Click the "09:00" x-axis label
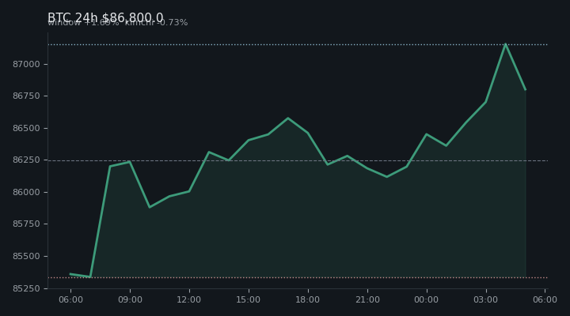Image resolution: width=570 pixels, height=316 pixels. point(130,299)
